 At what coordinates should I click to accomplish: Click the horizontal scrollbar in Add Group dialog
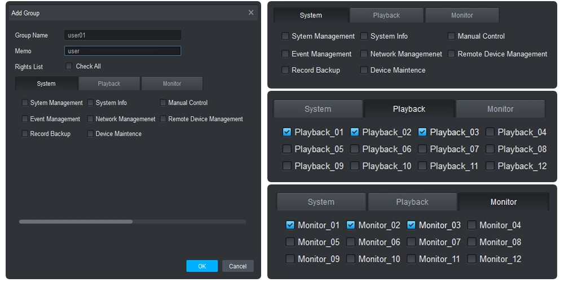pyautogui.click(x=76, y=222)
